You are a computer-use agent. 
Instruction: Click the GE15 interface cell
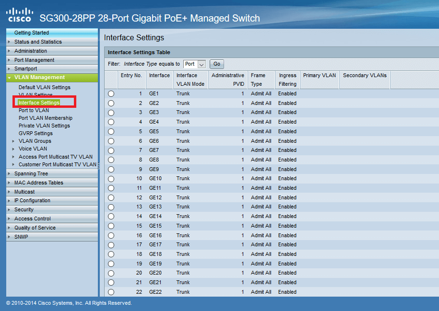pyautogui.click(x=155, y=226)
